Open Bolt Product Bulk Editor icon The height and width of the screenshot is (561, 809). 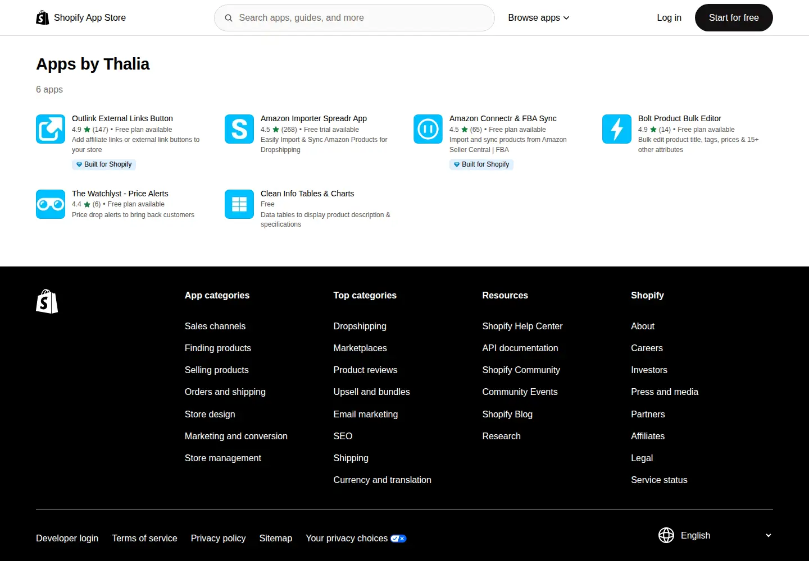(617, 129)
